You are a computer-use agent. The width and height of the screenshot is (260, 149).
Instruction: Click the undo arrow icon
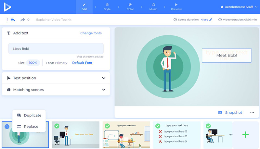13,20
